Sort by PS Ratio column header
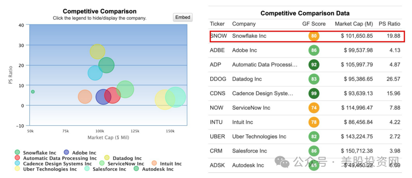 389,24
